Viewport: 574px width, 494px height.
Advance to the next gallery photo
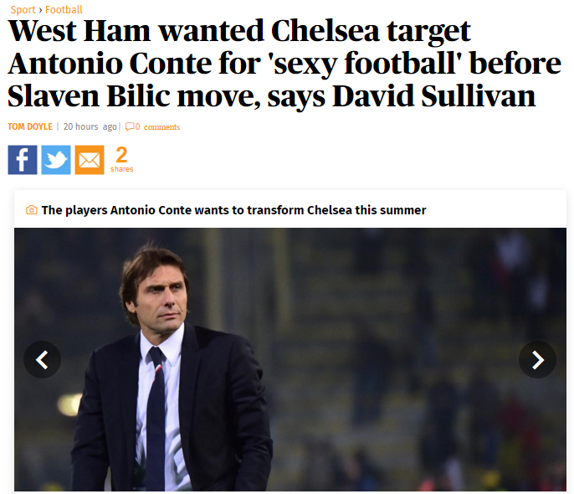537,359
